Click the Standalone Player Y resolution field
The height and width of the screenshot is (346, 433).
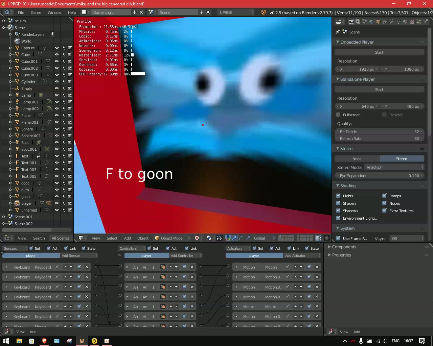[402, 106]
